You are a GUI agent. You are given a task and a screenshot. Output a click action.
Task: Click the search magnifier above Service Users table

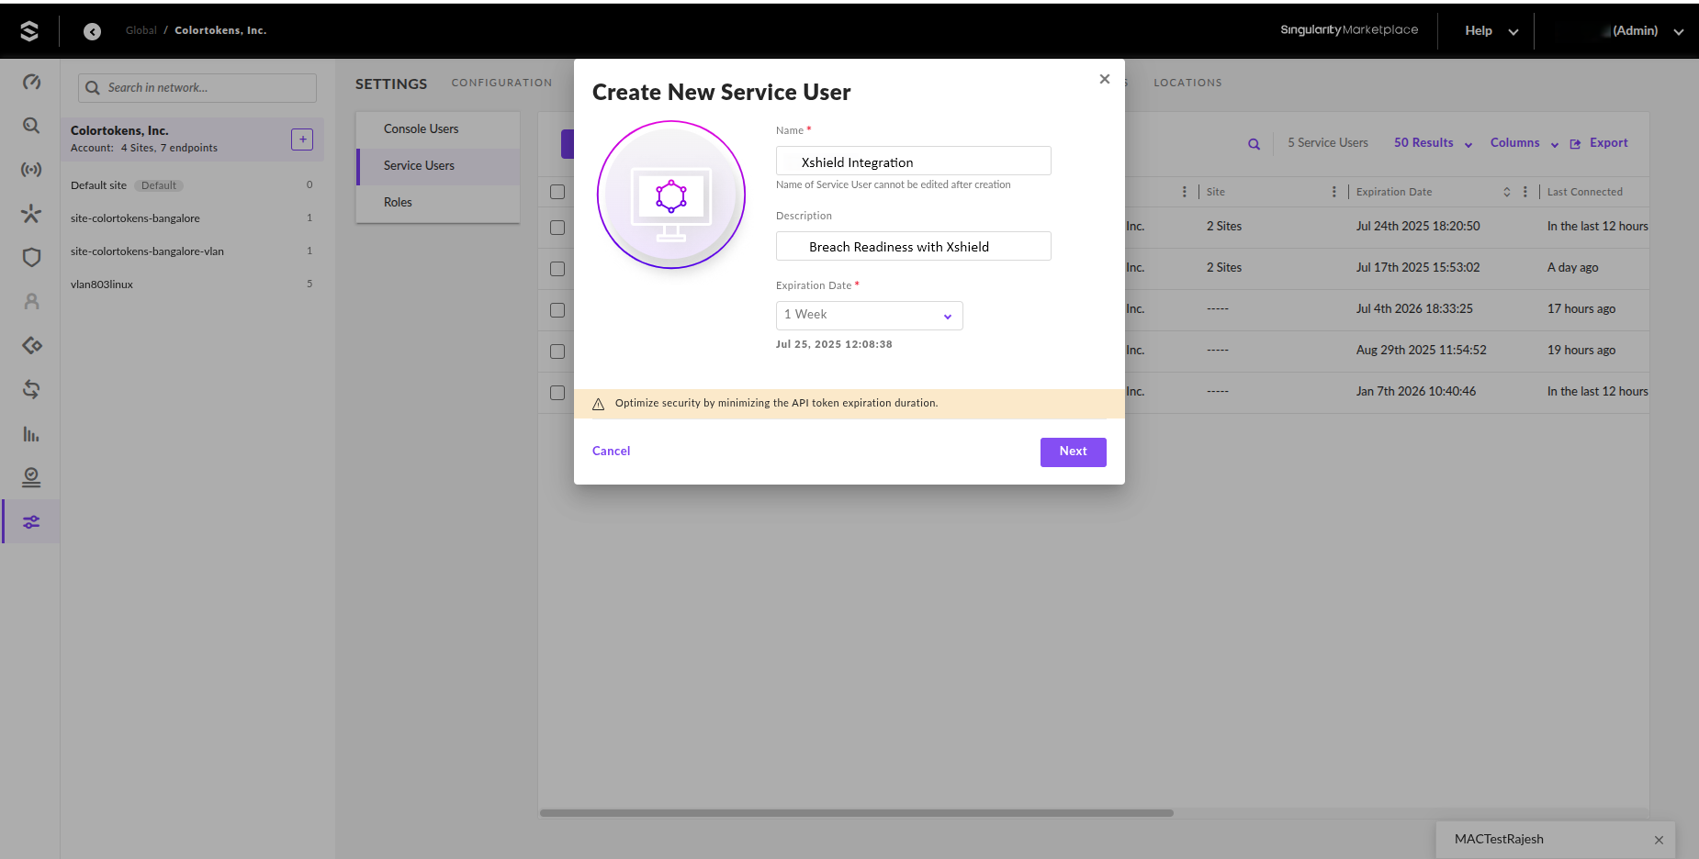pos(1254,144)
